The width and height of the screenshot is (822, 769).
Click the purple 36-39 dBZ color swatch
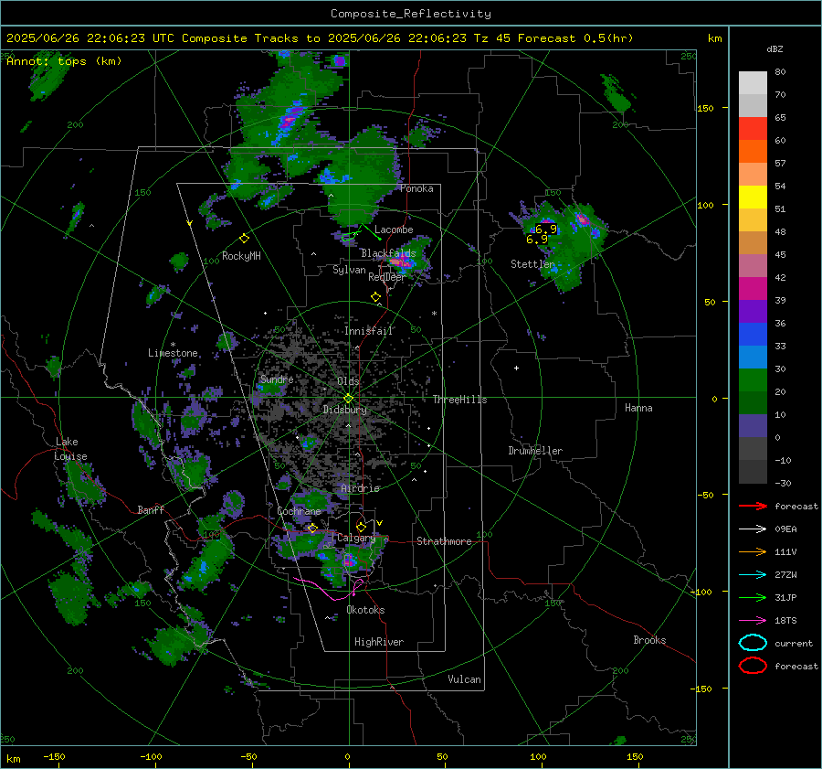tap(753, 312)
